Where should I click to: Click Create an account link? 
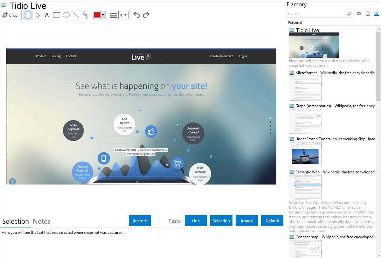[222, 56]
